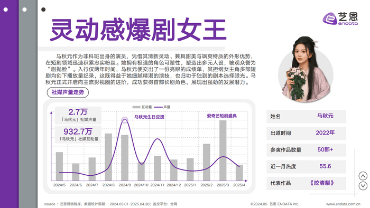The height and width of the screenshot is (208, 370).
Task: Click the 932.7万 社媒互动量 stat card
Action: point(78,134)
